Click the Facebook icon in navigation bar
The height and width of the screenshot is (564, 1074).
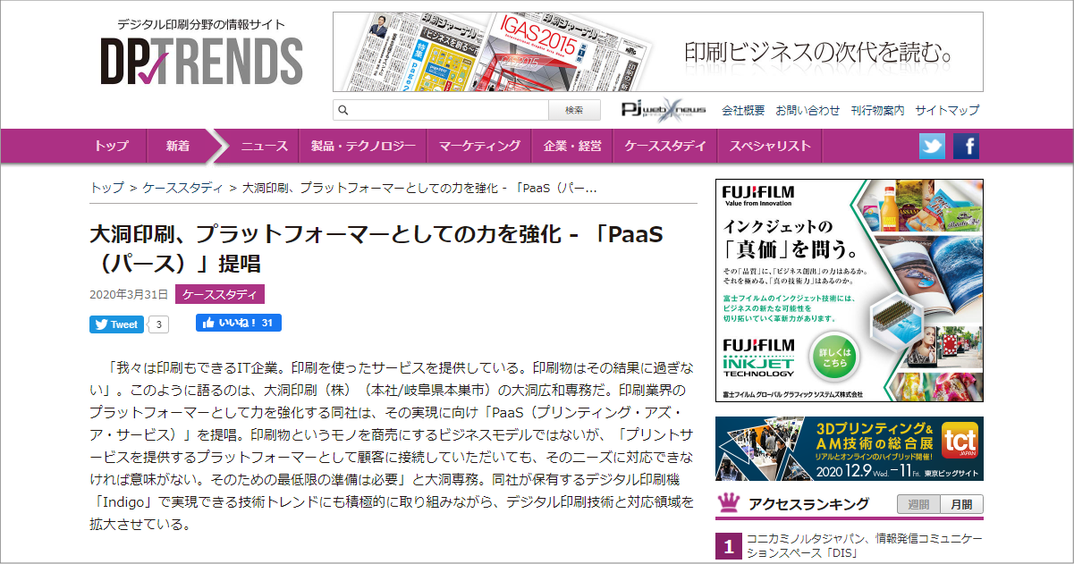click(x=966, y=146)
